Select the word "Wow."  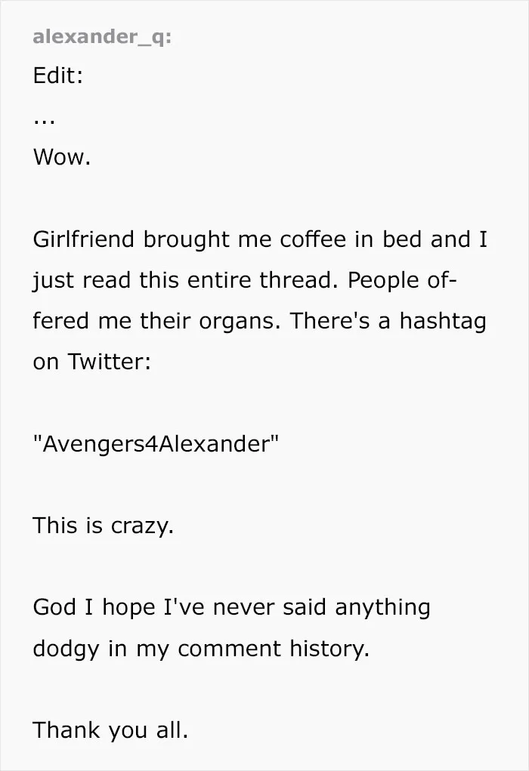click(x=62, y=157)
